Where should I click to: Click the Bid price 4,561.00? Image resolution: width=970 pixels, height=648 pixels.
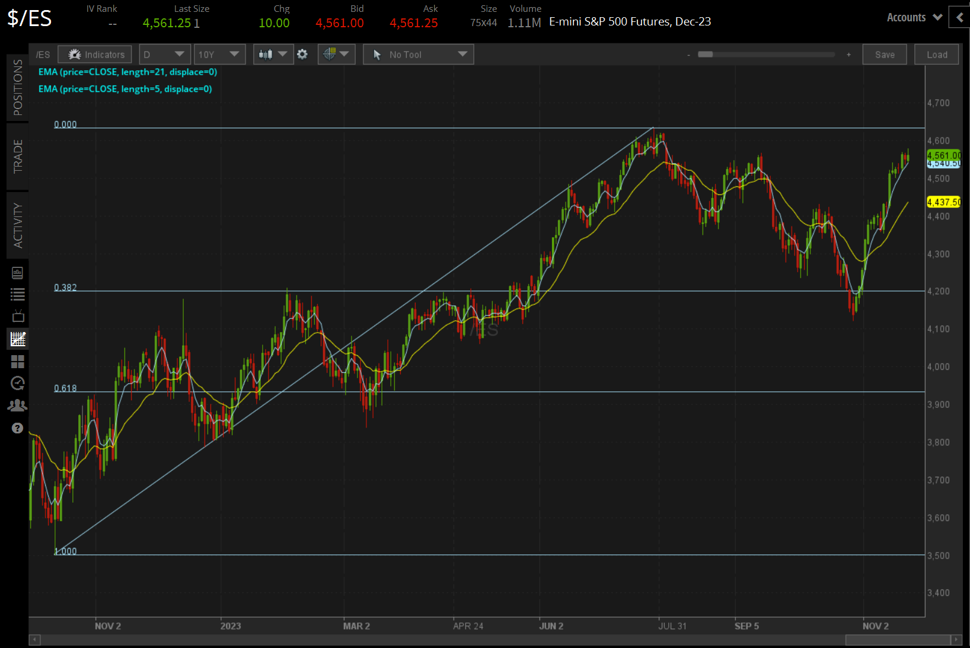tap(340, 23)
